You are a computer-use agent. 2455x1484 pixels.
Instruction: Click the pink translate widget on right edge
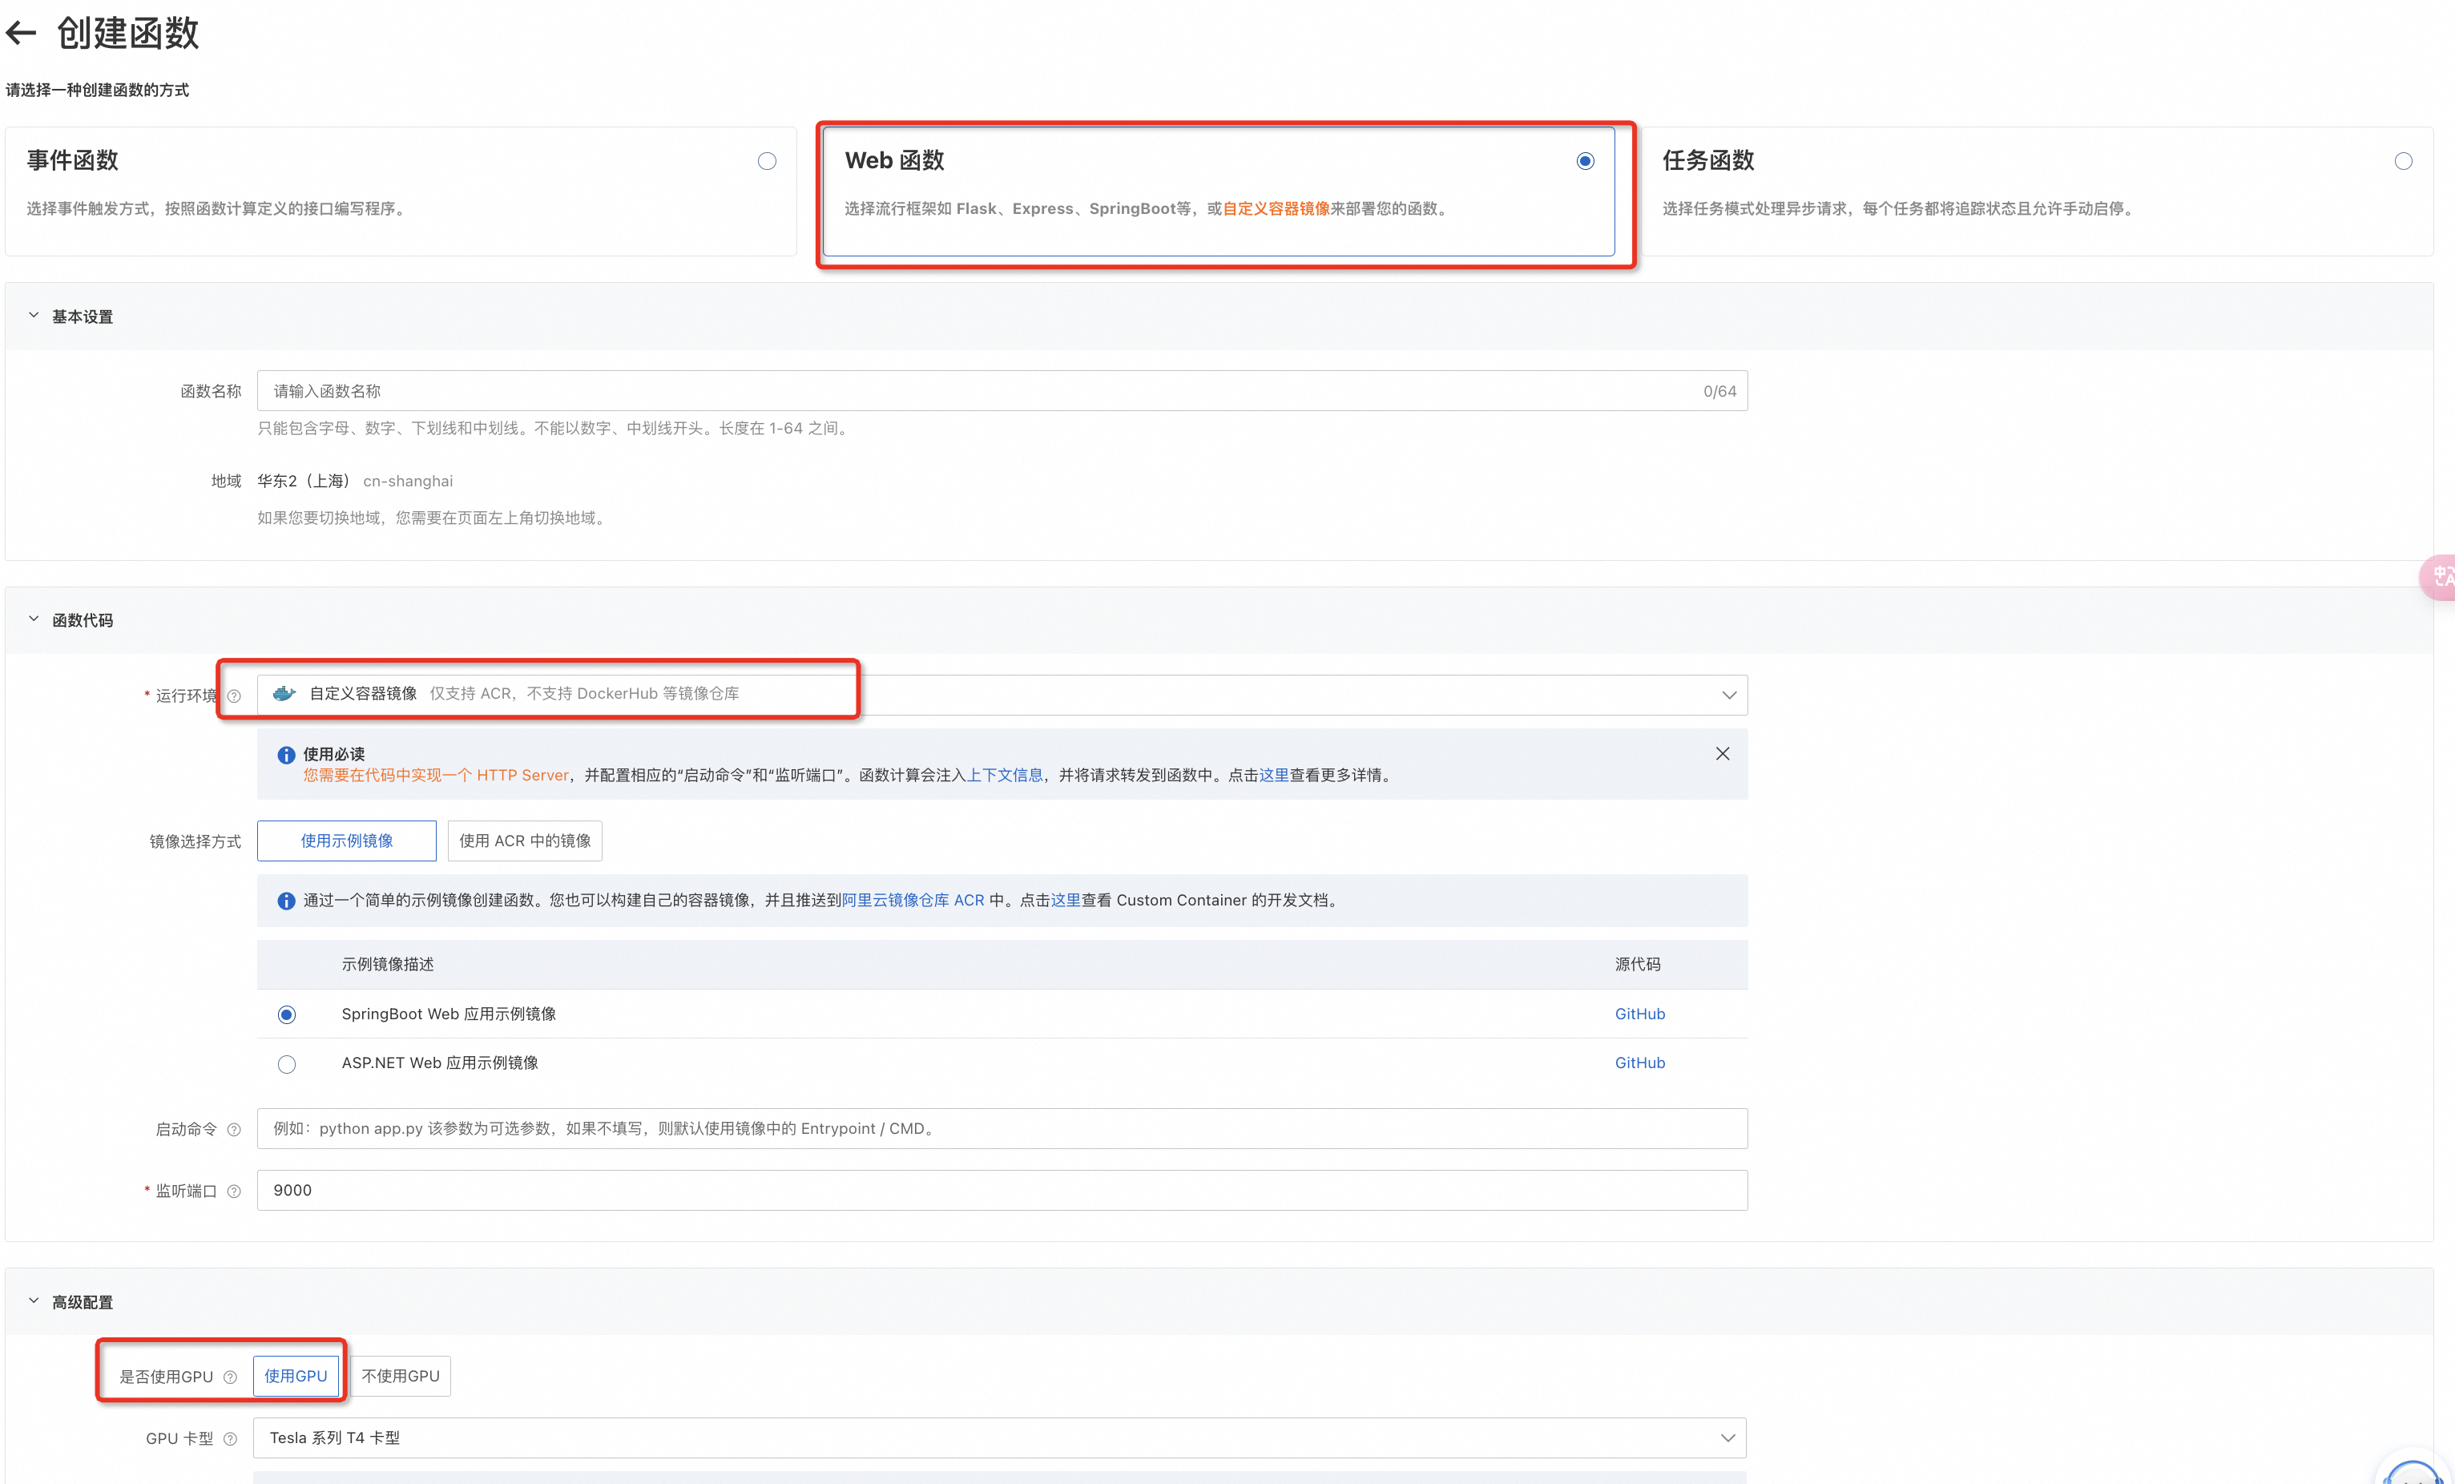click(2439, 576)
